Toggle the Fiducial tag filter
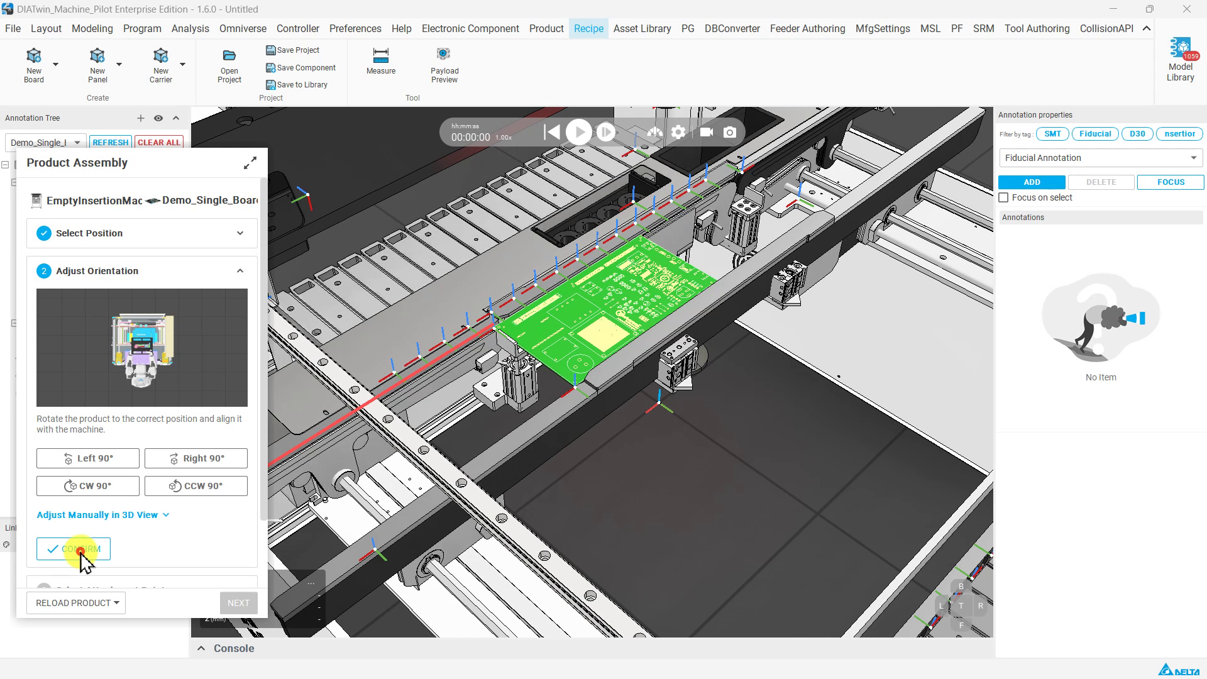The width and height of the screenshot is (1207, 679). tap(1096, 134)
